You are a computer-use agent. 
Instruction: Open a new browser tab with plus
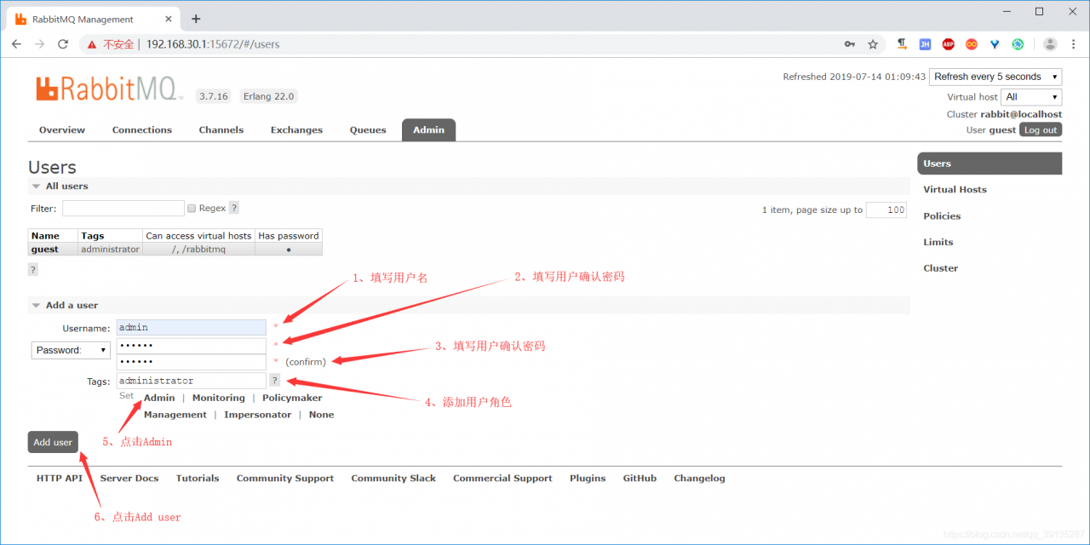coord(196,19)
